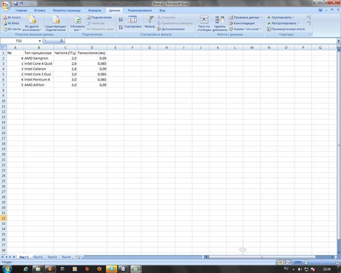Click the RU language indicator
This screenshot has width=341, height=273.
click(286, 269)
